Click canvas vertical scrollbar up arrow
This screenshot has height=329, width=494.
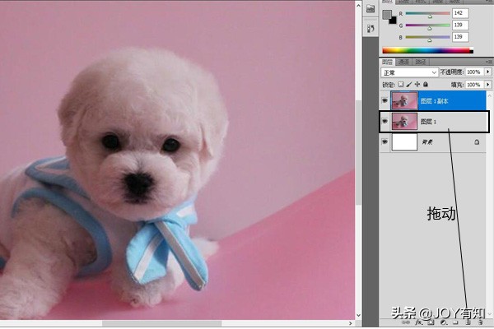pyautogui.click(x=358, y=5)
